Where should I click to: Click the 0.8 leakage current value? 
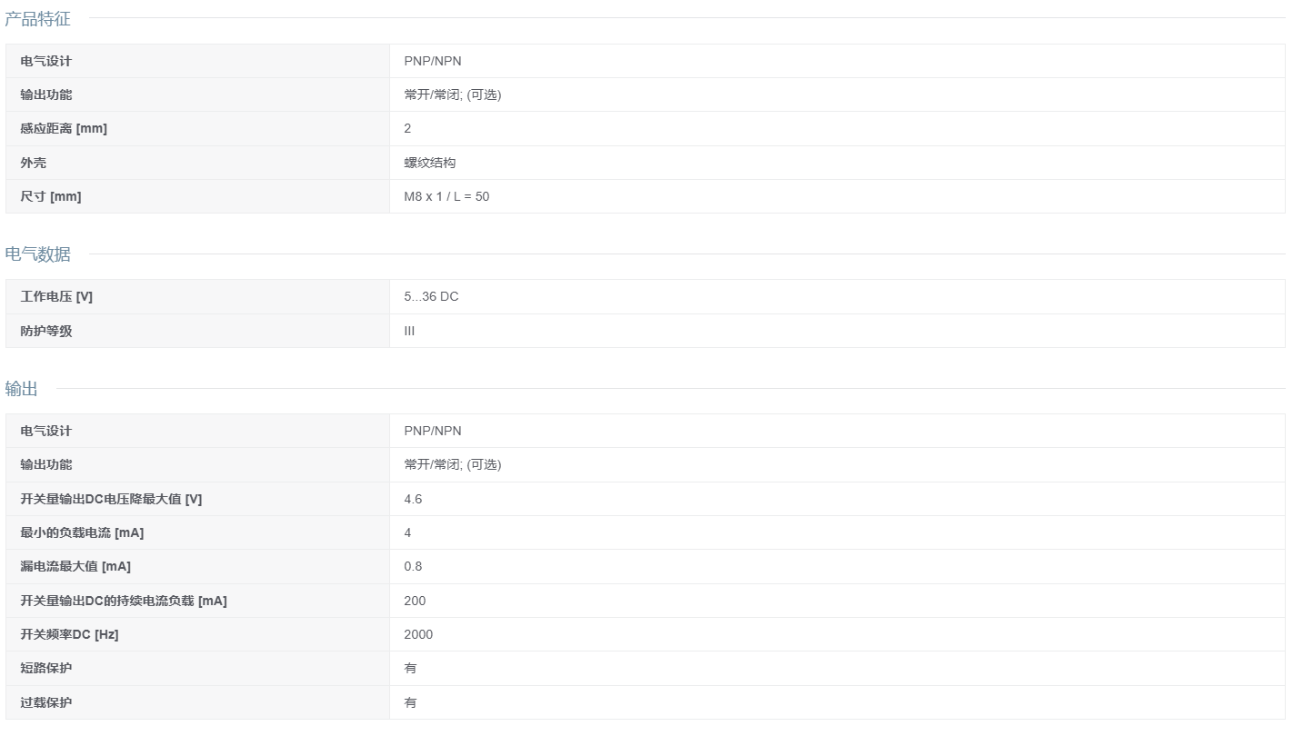point(413,566)
